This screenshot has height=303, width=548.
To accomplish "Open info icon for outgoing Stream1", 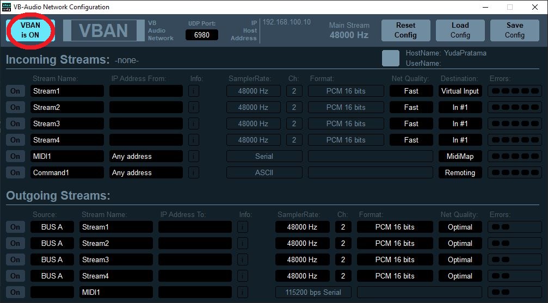I will pyautogui.click(x=243, y=227).
